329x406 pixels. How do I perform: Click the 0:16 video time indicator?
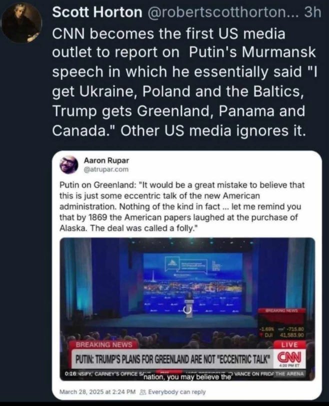point(69,374)
